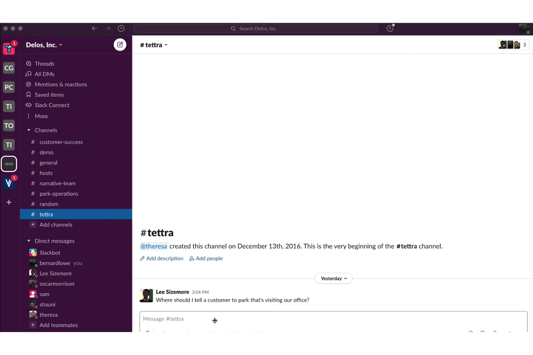Image resolution: width=533 pixels, height=355 pixels.
Task: Select the tettra channel in sidebar
Action: 76,214
